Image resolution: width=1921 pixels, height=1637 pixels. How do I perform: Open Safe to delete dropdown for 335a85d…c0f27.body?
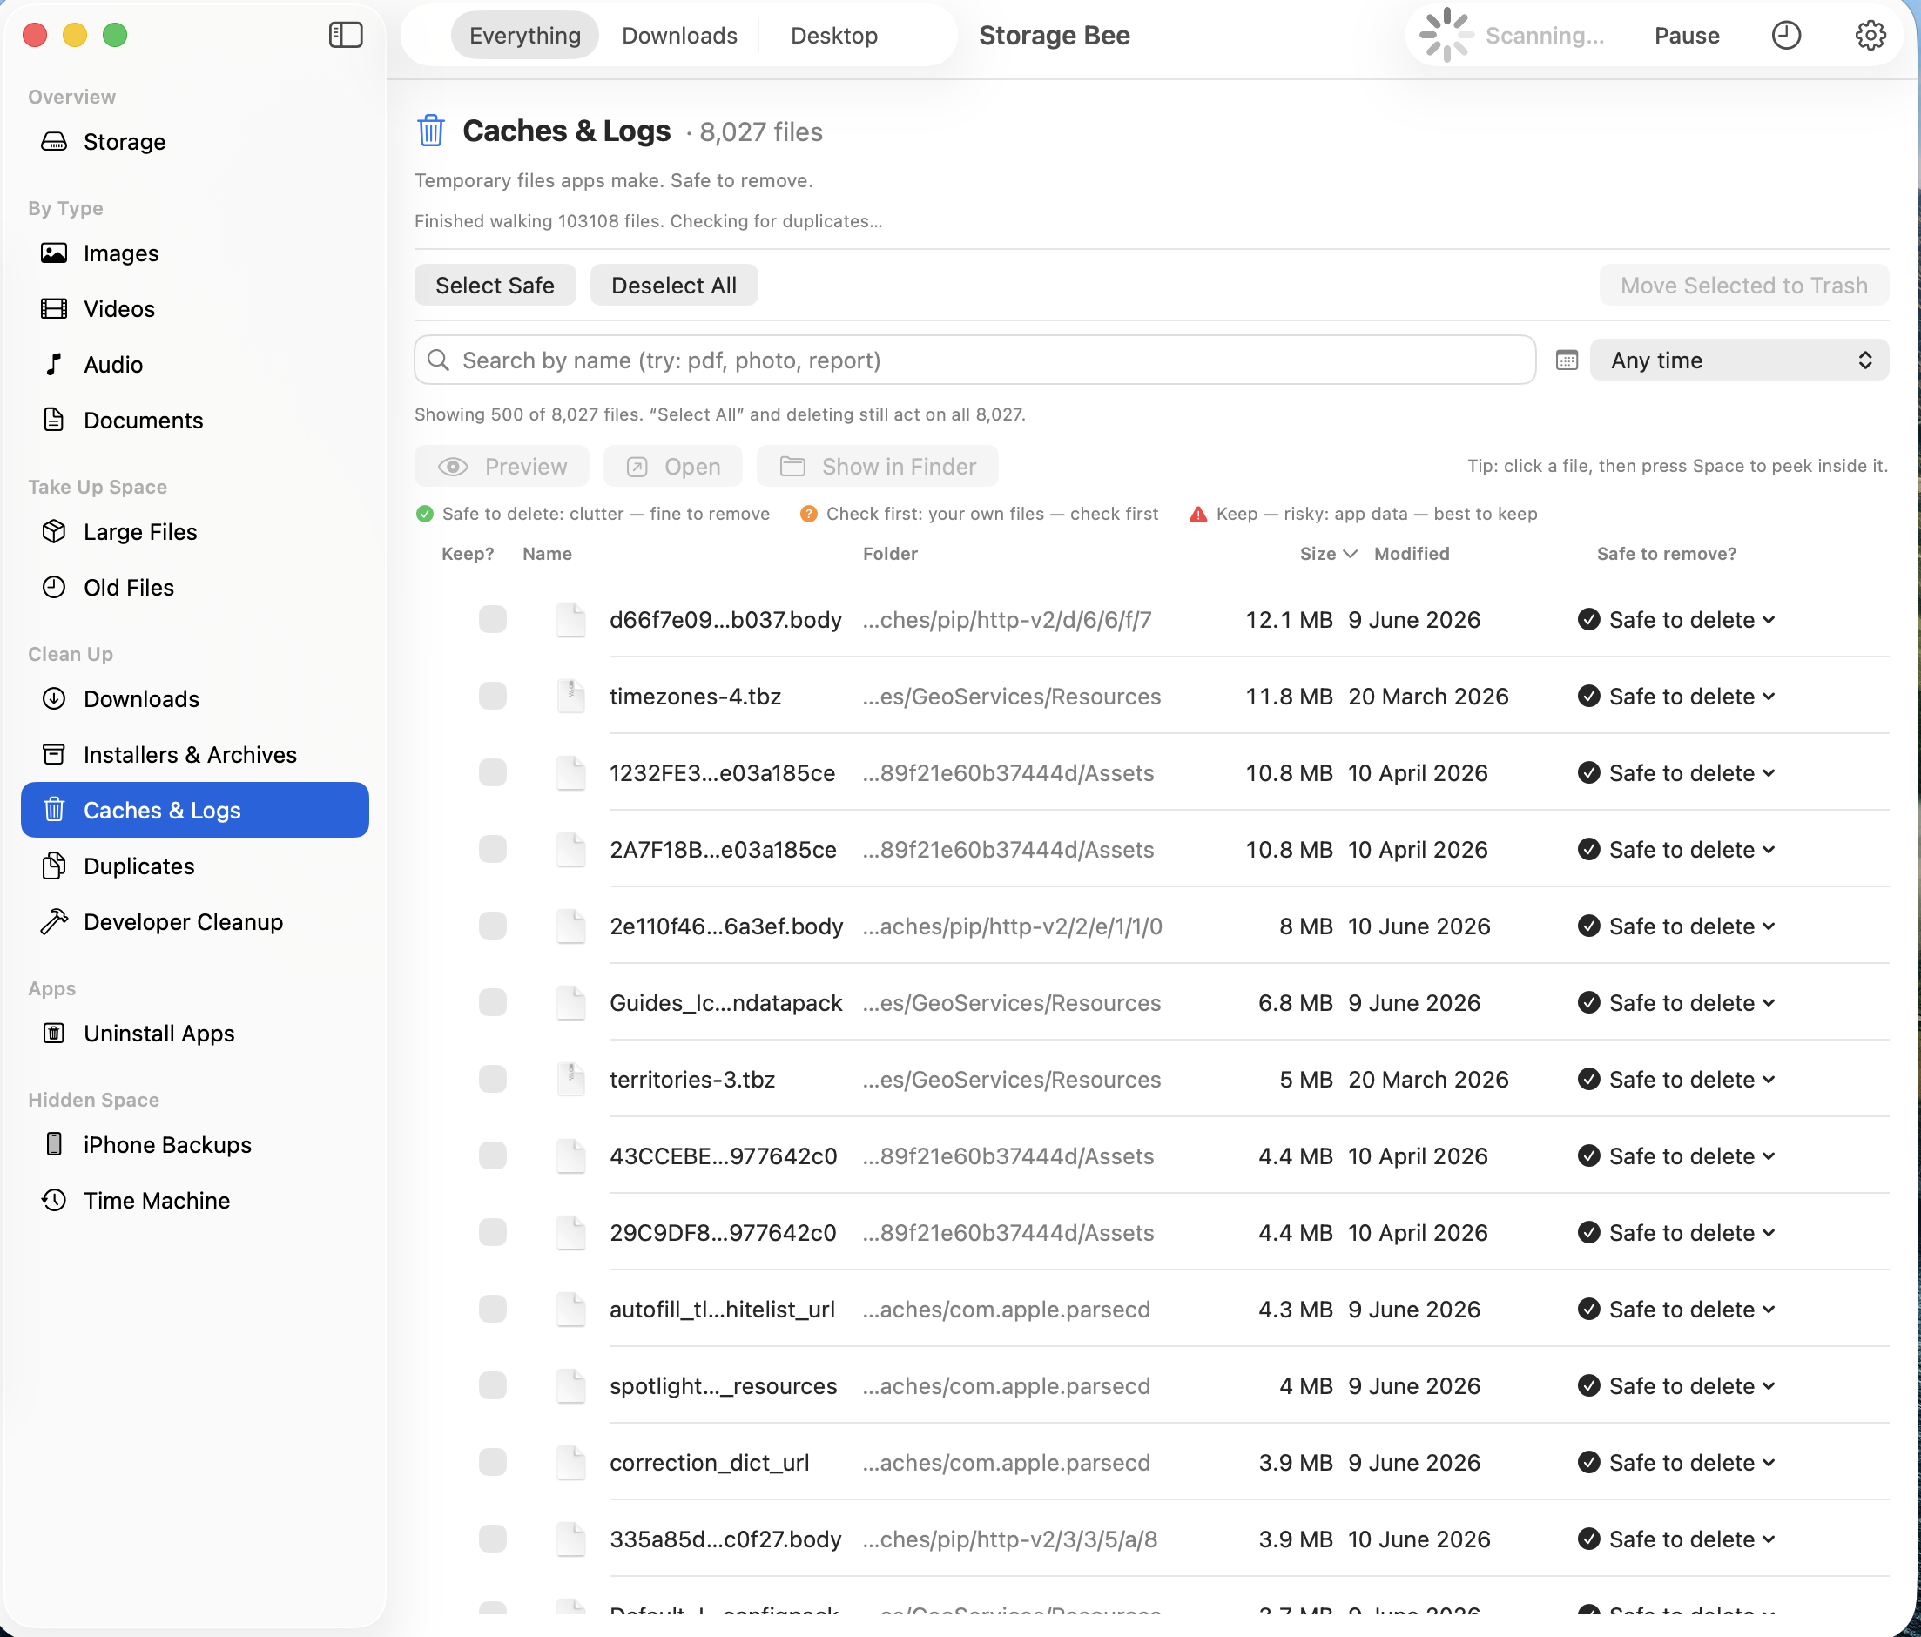[x=1676, y=1539]
